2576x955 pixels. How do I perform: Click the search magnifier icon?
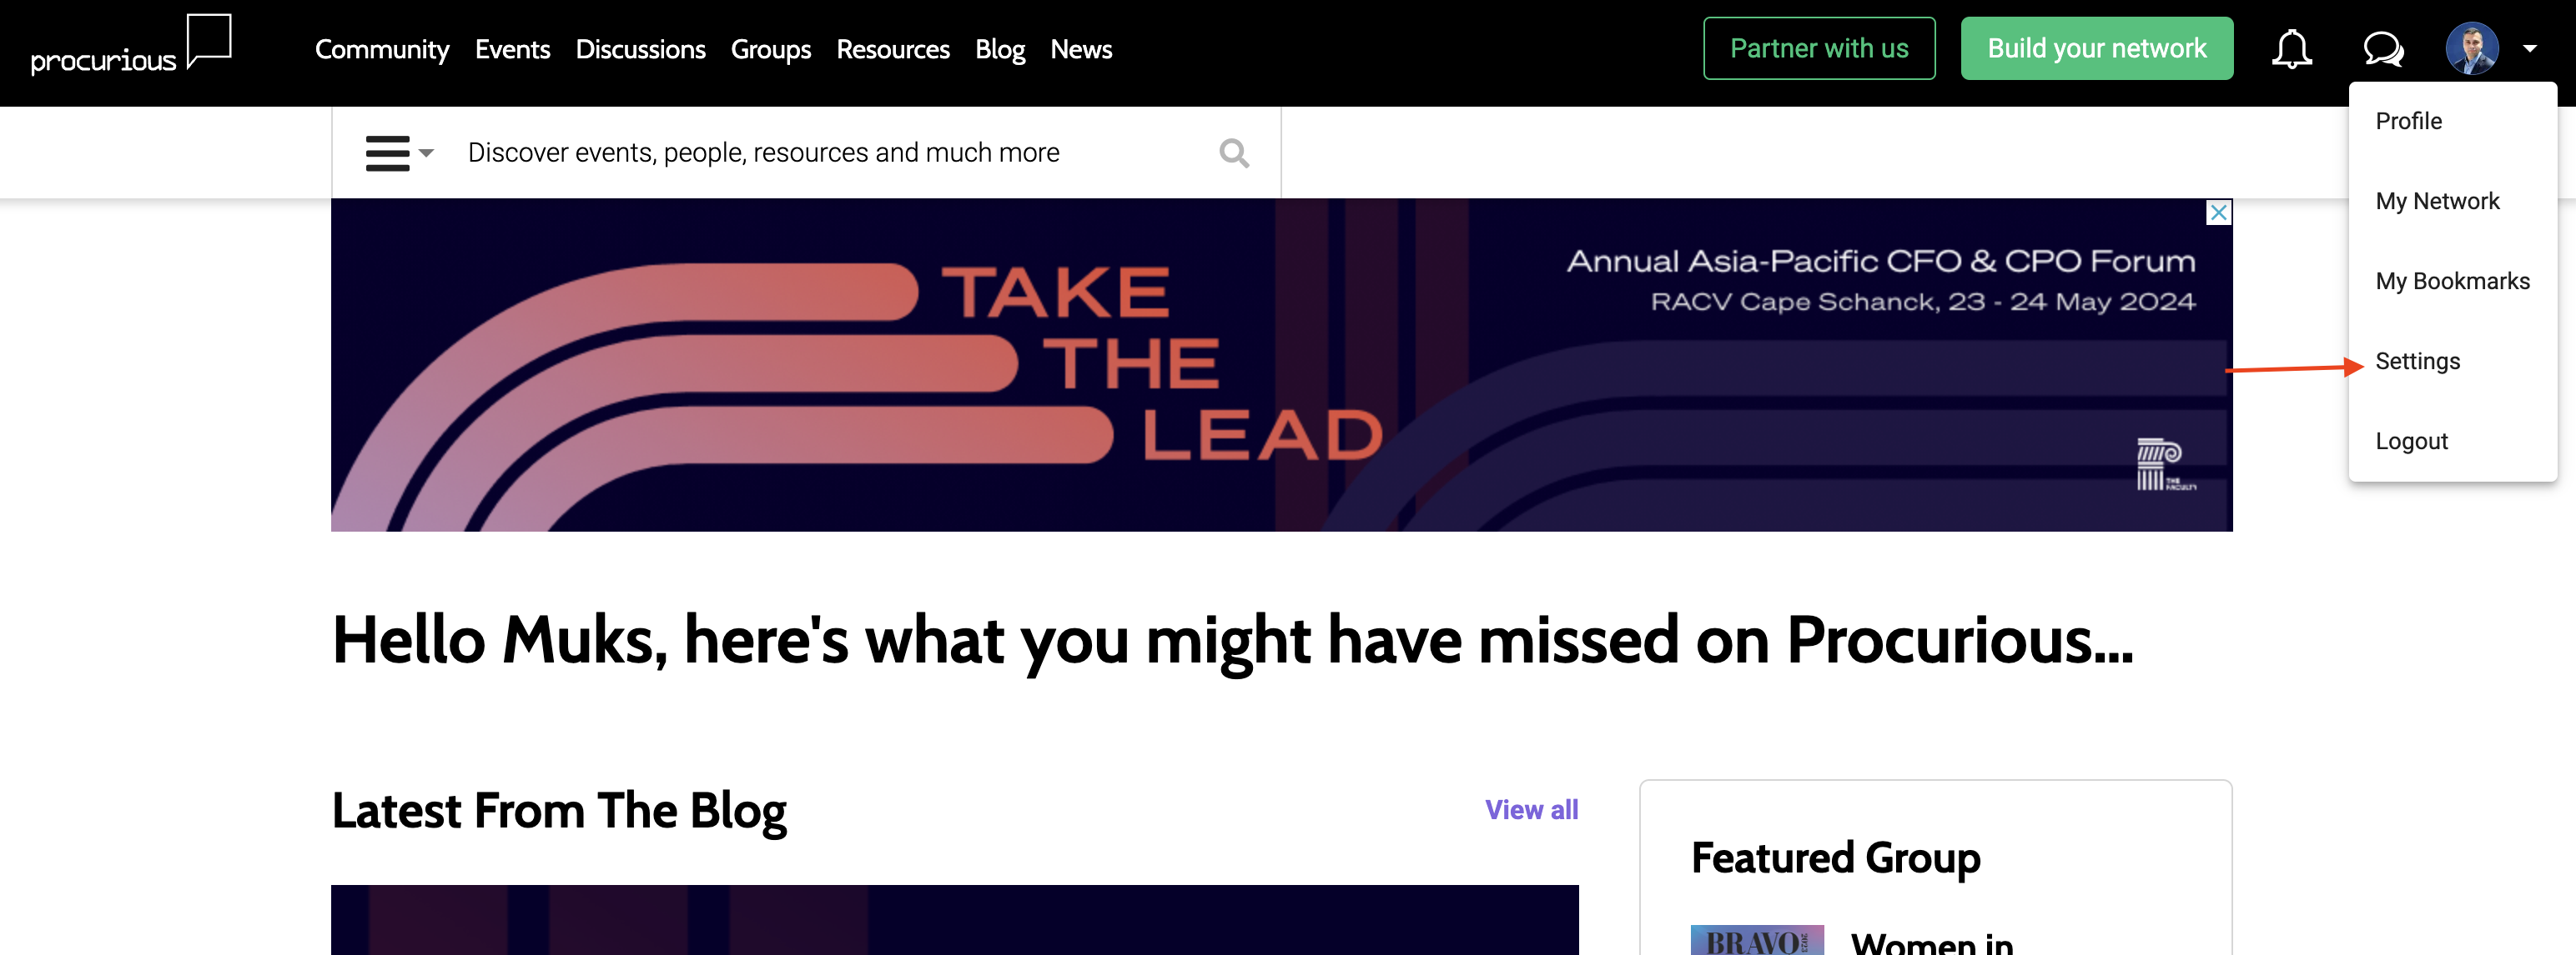pyautogui.click(x=1234, y=152)
